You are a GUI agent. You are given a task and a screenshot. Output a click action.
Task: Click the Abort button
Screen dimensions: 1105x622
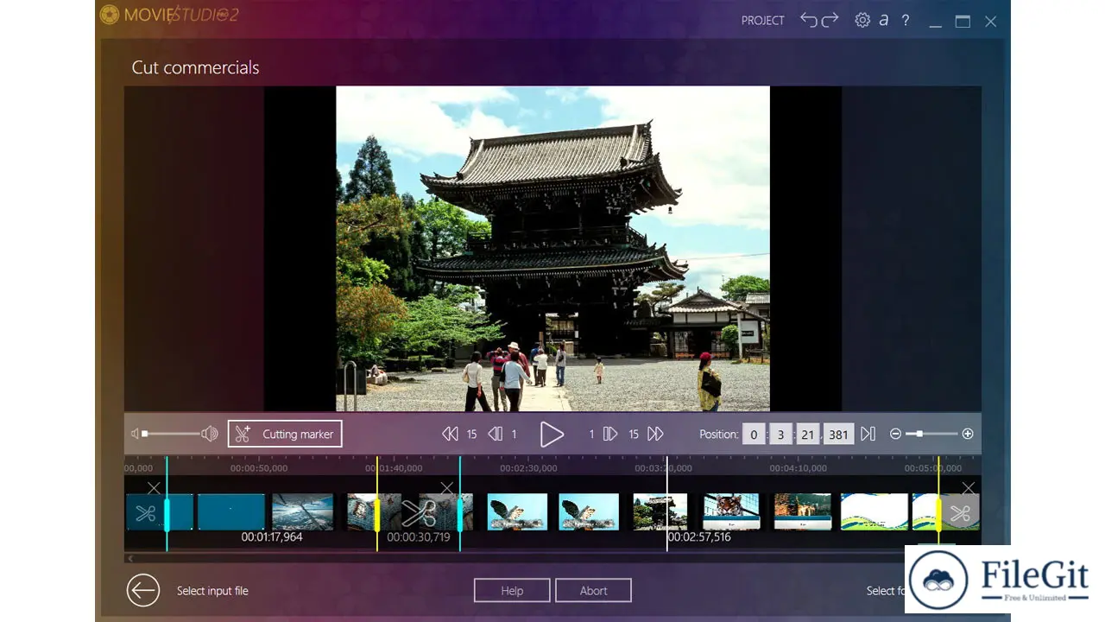pos(593,591)
